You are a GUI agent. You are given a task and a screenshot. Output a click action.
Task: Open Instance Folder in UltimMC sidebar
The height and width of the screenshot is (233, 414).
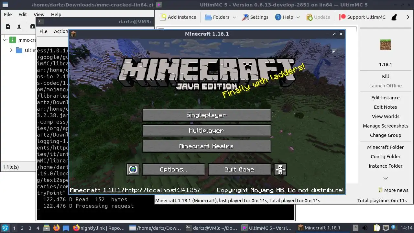[x=386, y=166]
